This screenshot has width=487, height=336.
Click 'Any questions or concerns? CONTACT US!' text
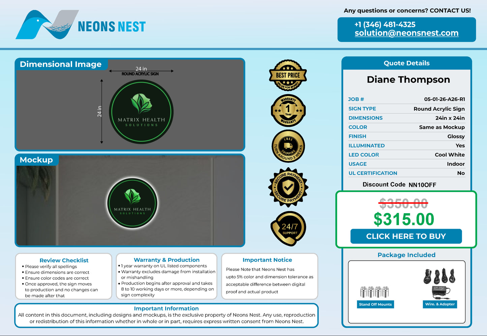point(407,11)
